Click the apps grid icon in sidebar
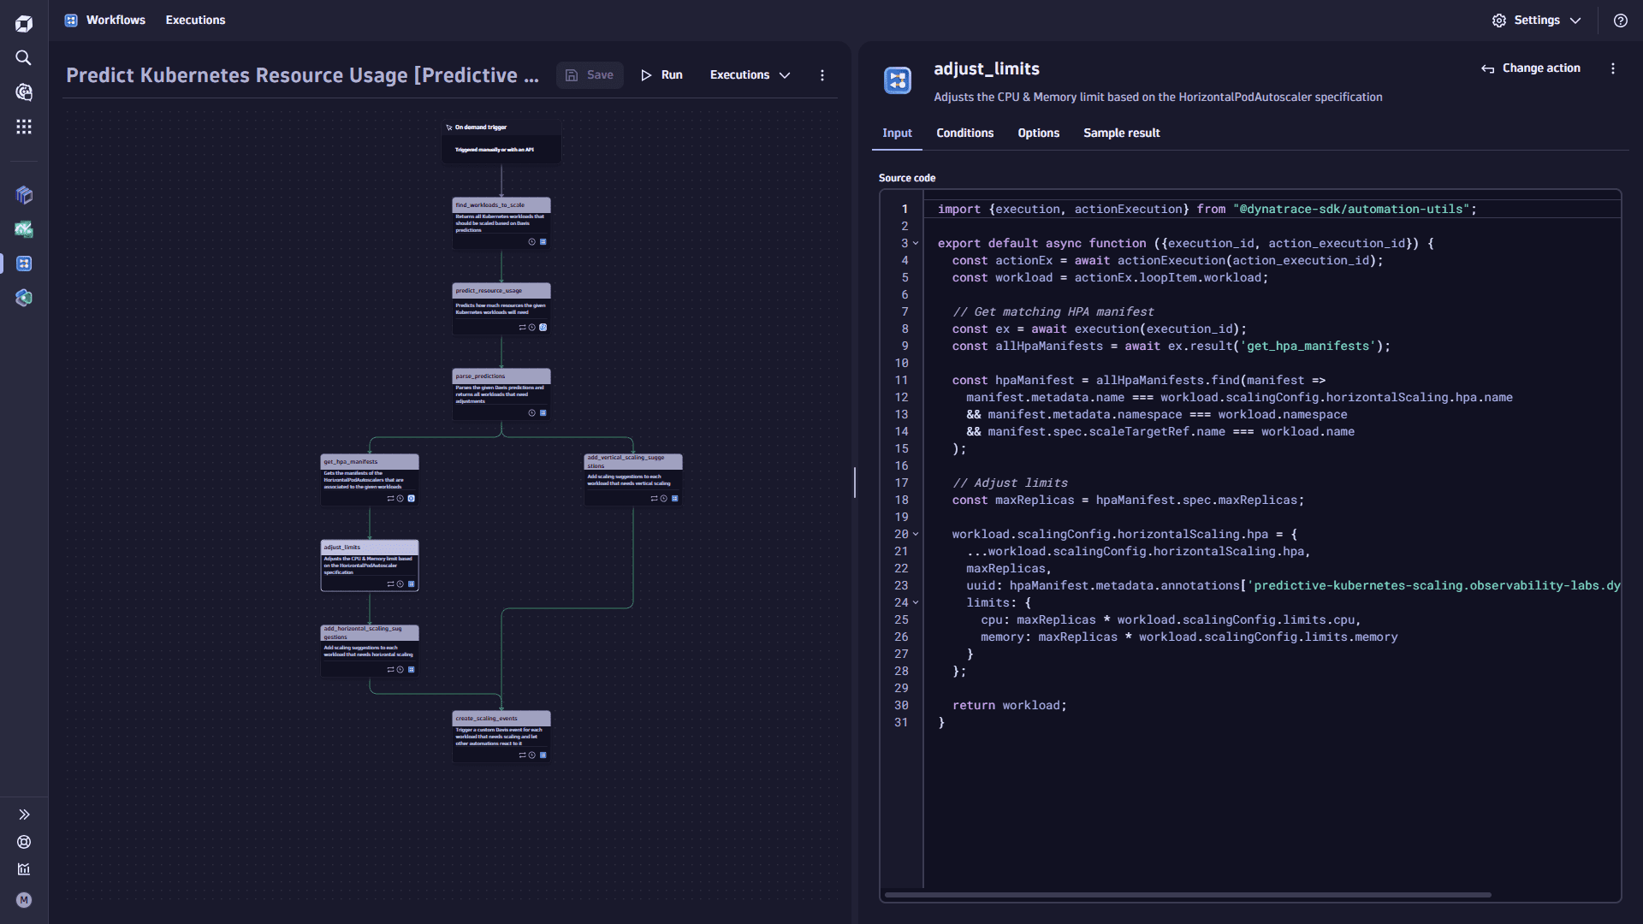This screenshot has width=1643, height=924. click(x=25, y=127)
